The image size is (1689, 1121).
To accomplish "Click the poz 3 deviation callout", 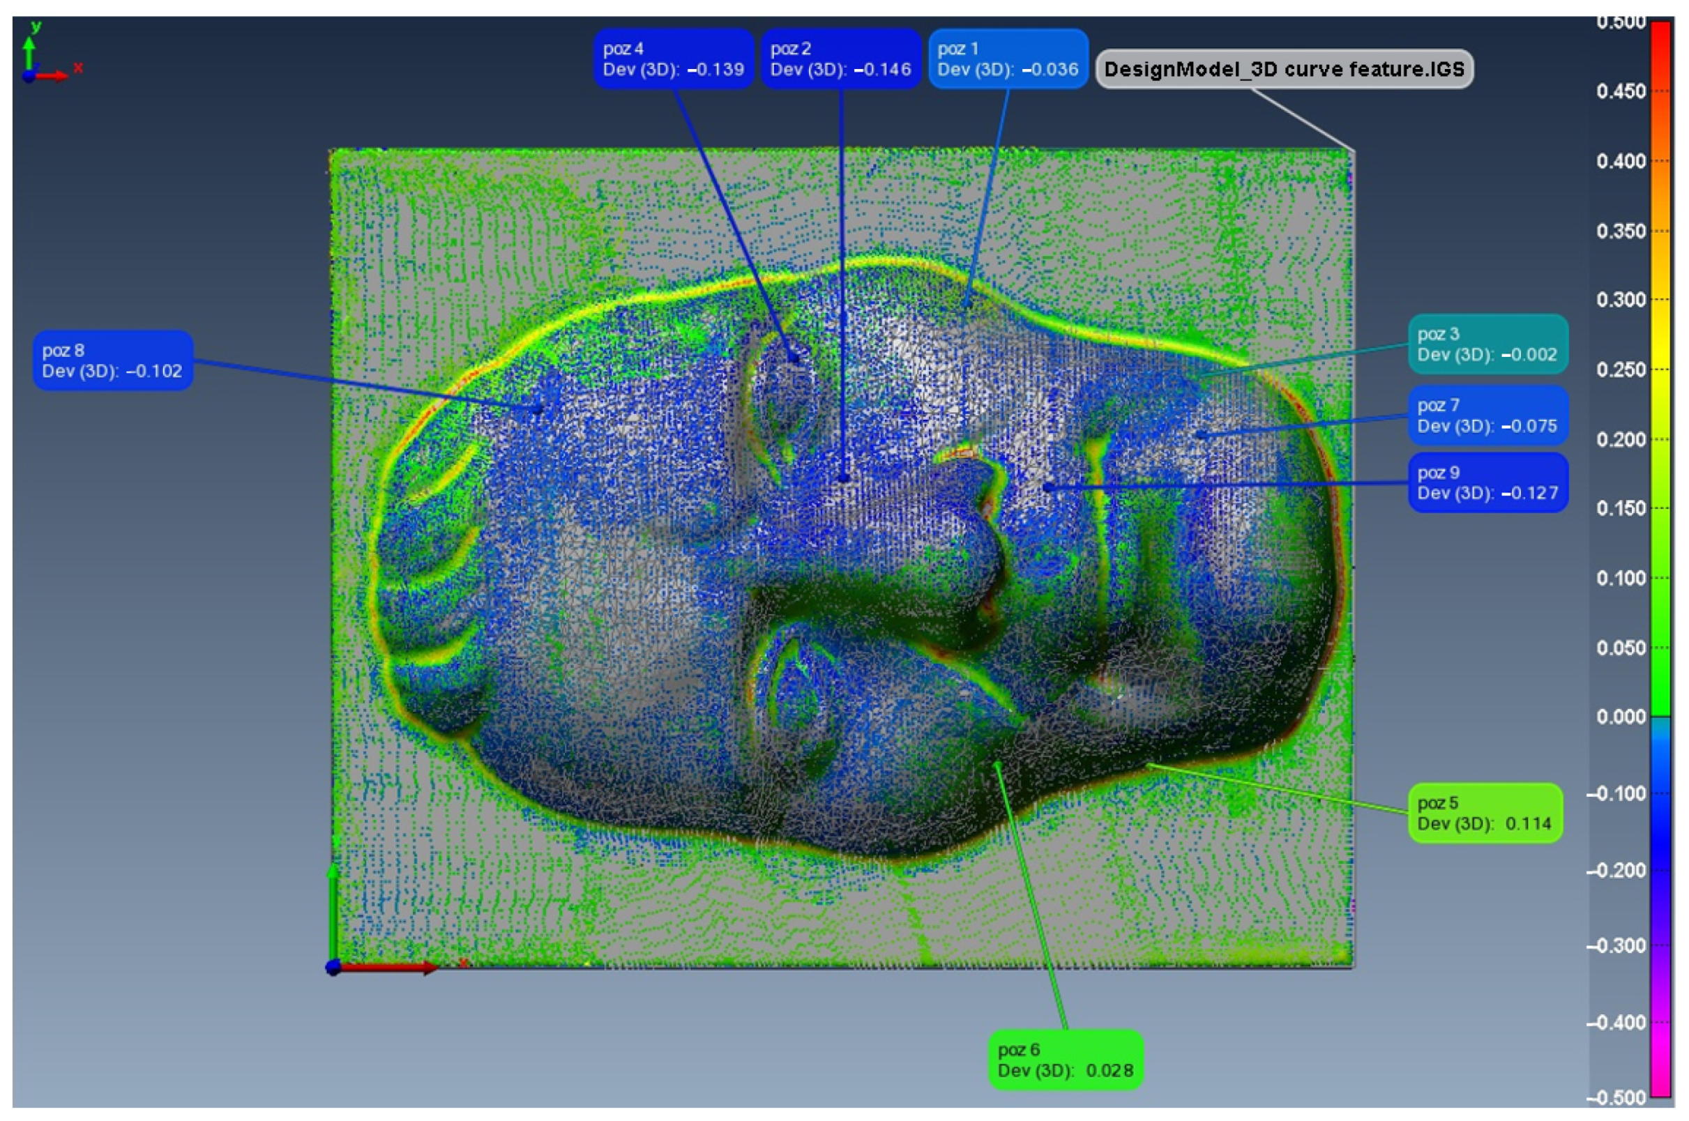I will coord(1487,344).
